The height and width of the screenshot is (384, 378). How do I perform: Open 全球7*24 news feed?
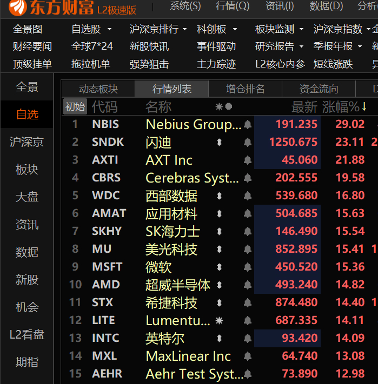pyautogui.click(x=92, y=46)
